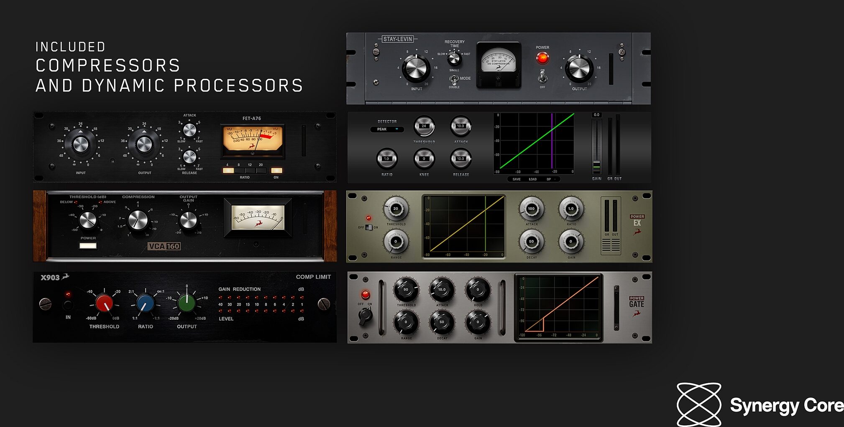Select ratio 12 button on FET-A76
Image resolution: width=844 pixels, height=427 pixels.
click(x=250, y=171)
